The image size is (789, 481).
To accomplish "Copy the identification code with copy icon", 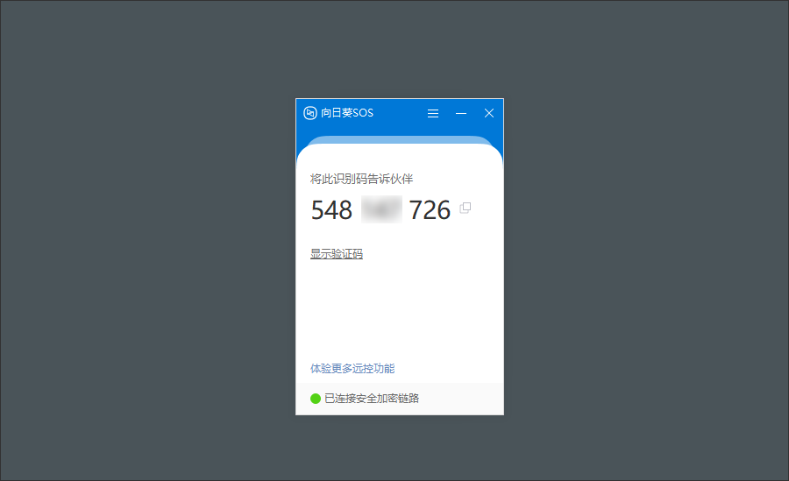I will [x=466, y=208].
